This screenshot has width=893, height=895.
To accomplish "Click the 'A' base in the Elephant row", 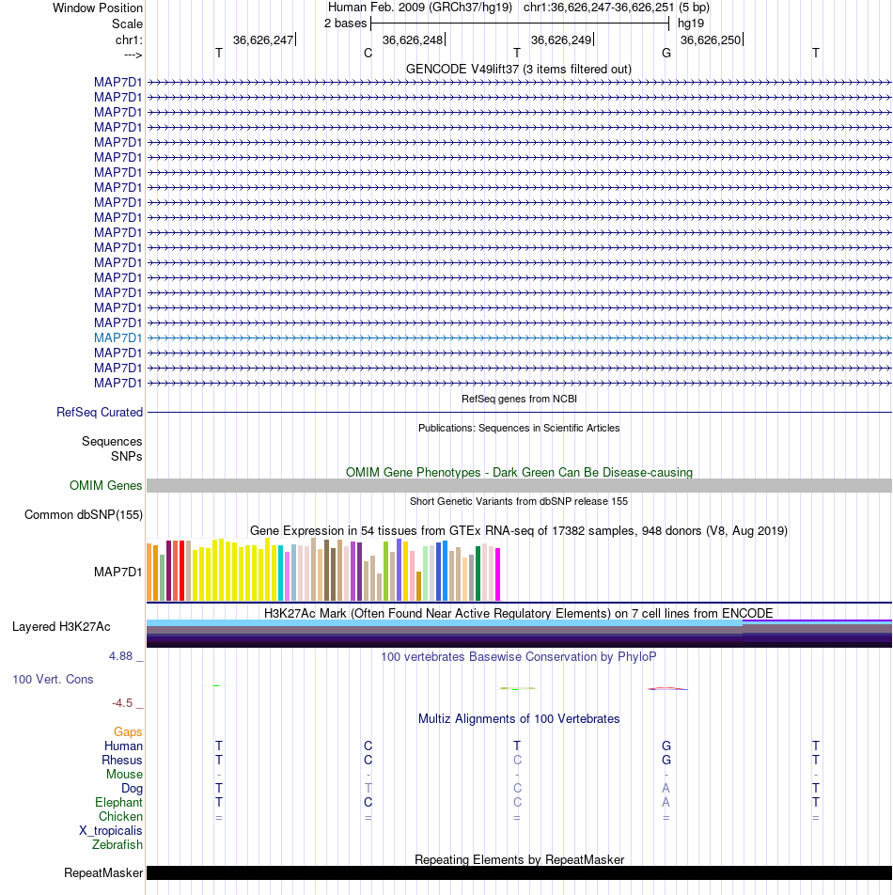I will pyautogui.click(x=666, y=803).
